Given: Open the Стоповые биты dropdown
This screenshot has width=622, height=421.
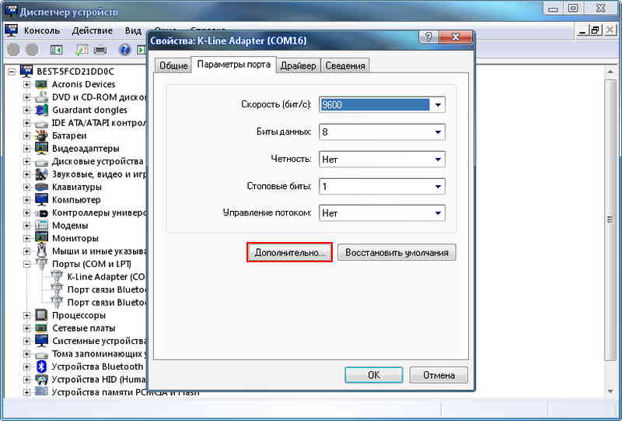Looking at the screenshot, I should tap(438, 186).
